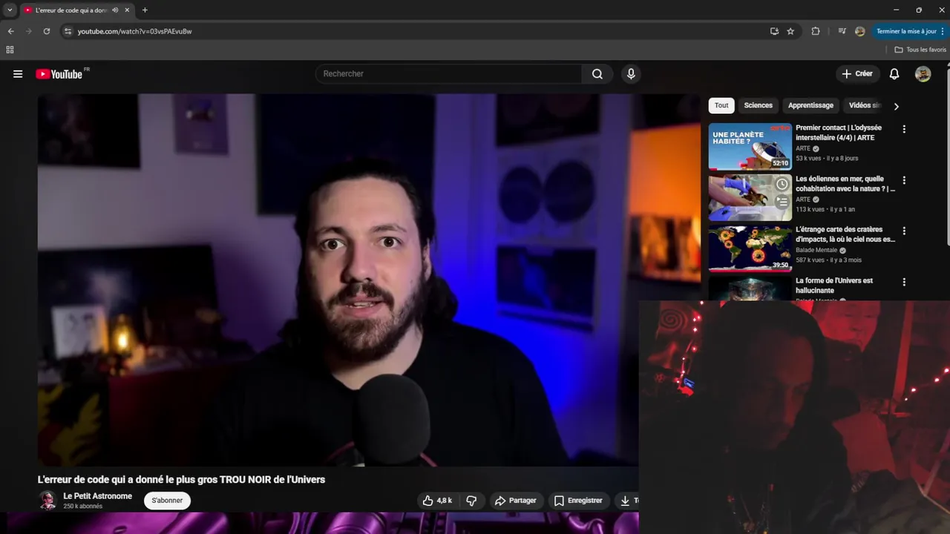Like the video with 4,8 k likes
Viewport: 950px width, 534px height.
(436, 501)
